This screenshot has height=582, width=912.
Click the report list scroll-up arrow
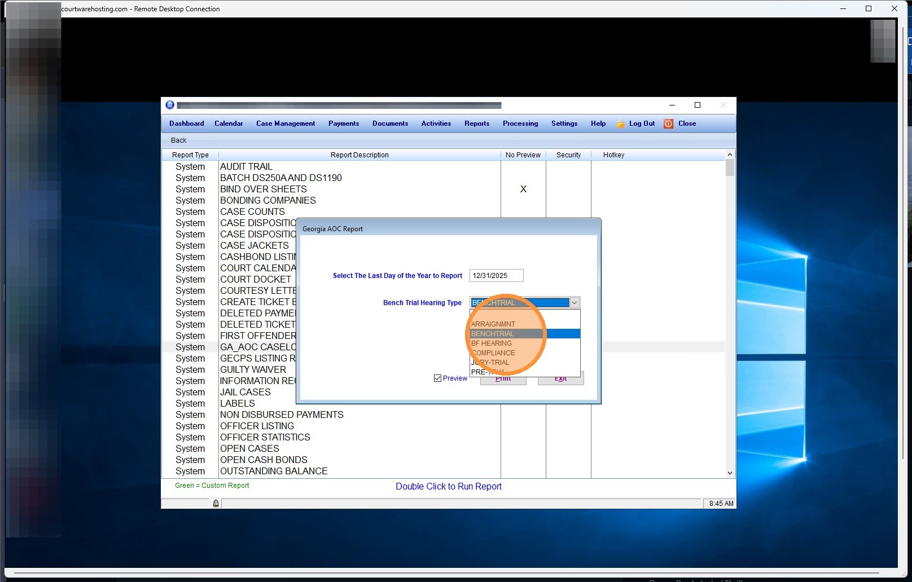pyautogui.click(x=730, y=155)
